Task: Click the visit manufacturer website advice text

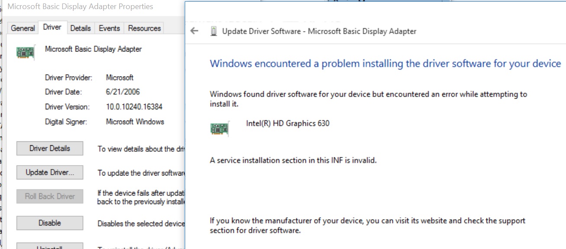Action: pyautogui.click(x=368, y=226)
